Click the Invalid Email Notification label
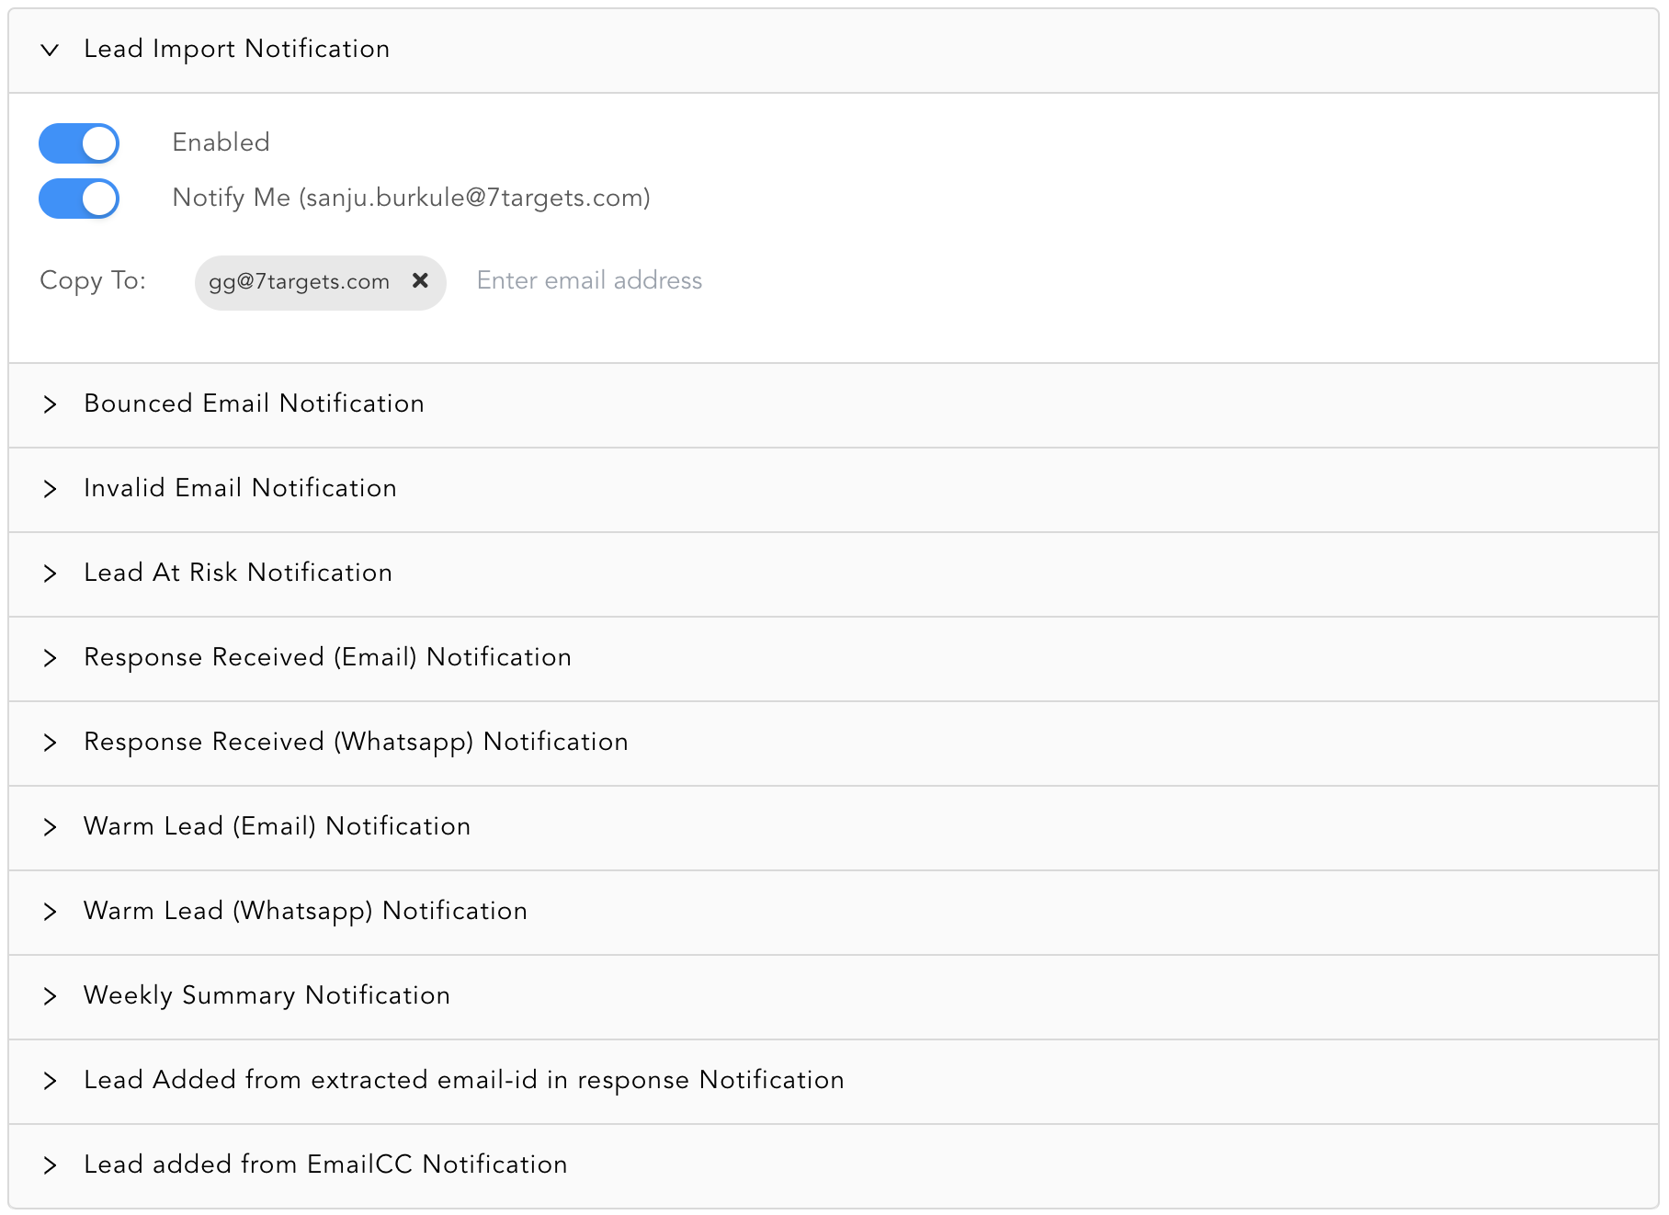 240,489
